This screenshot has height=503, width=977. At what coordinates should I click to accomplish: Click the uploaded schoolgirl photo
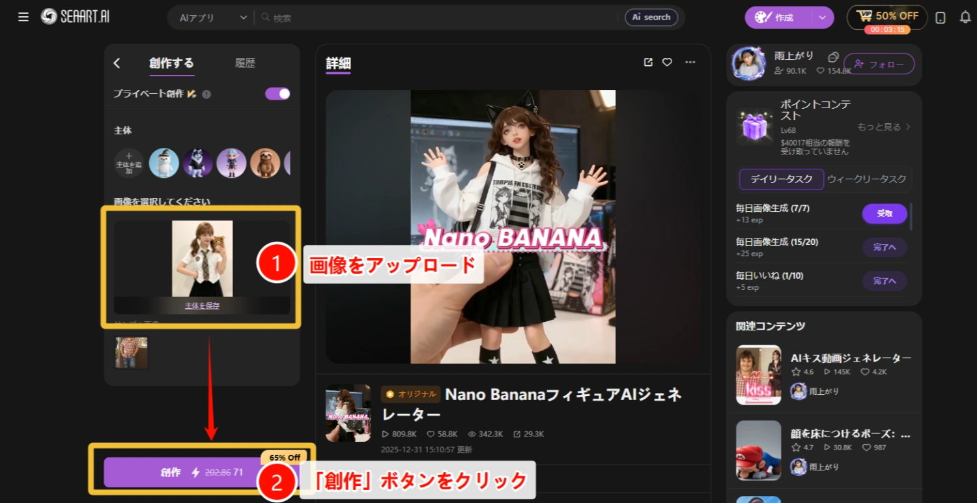202,258
